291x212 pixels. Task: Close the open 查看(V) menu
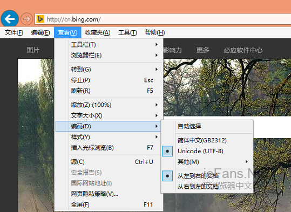tap(67, 33)
